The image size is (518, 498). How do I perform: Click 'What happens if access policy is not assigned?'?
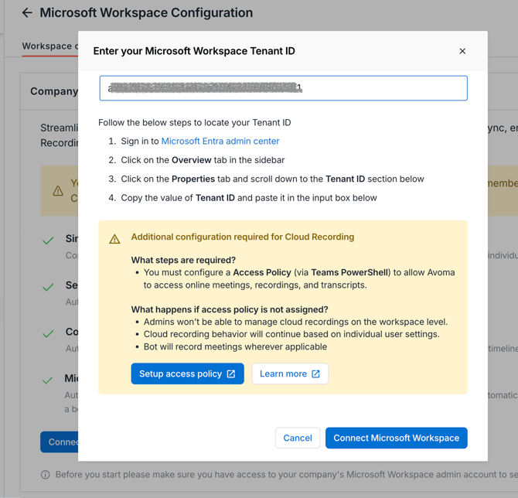(x=230, y=309)
